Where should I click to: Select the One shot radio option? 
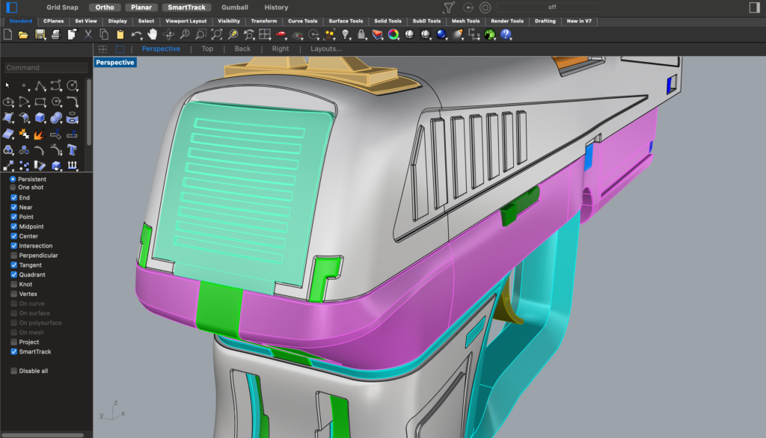[x=13, y=188]
